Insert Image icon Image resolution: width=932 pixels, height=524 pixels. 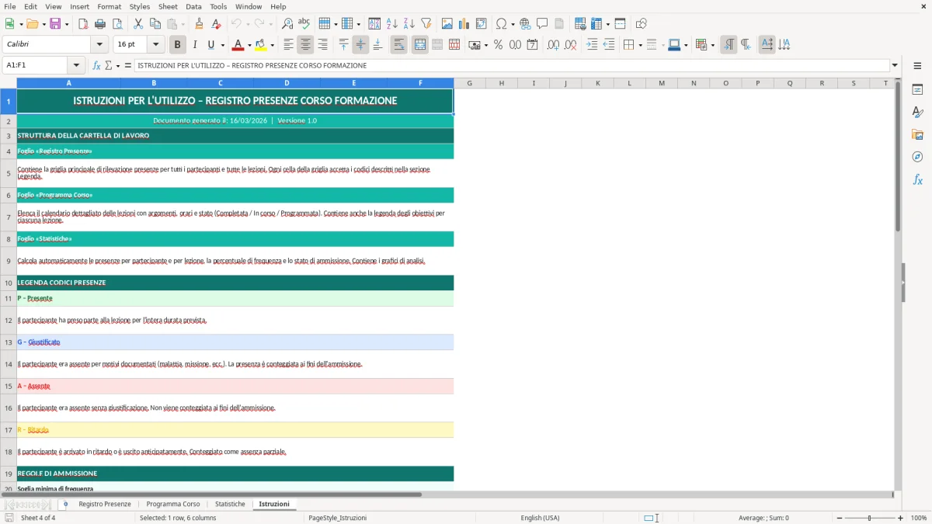click(447, 24)
